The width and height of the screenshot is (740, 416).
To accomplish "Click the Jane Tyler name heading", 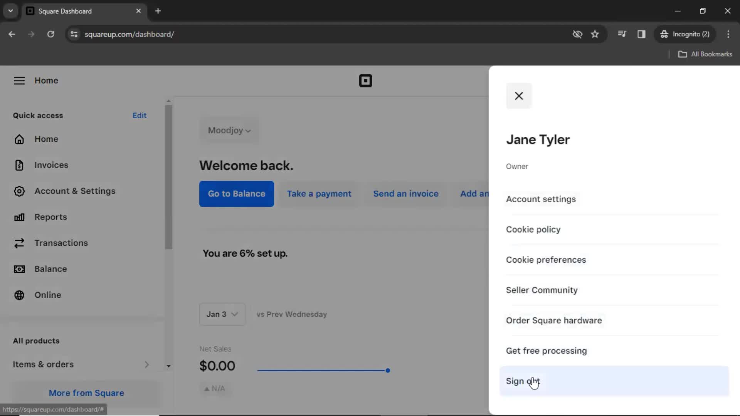I will (538, 140).
